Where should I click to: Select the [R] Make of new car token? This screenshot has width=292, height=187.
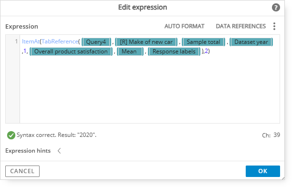(146, 42)
